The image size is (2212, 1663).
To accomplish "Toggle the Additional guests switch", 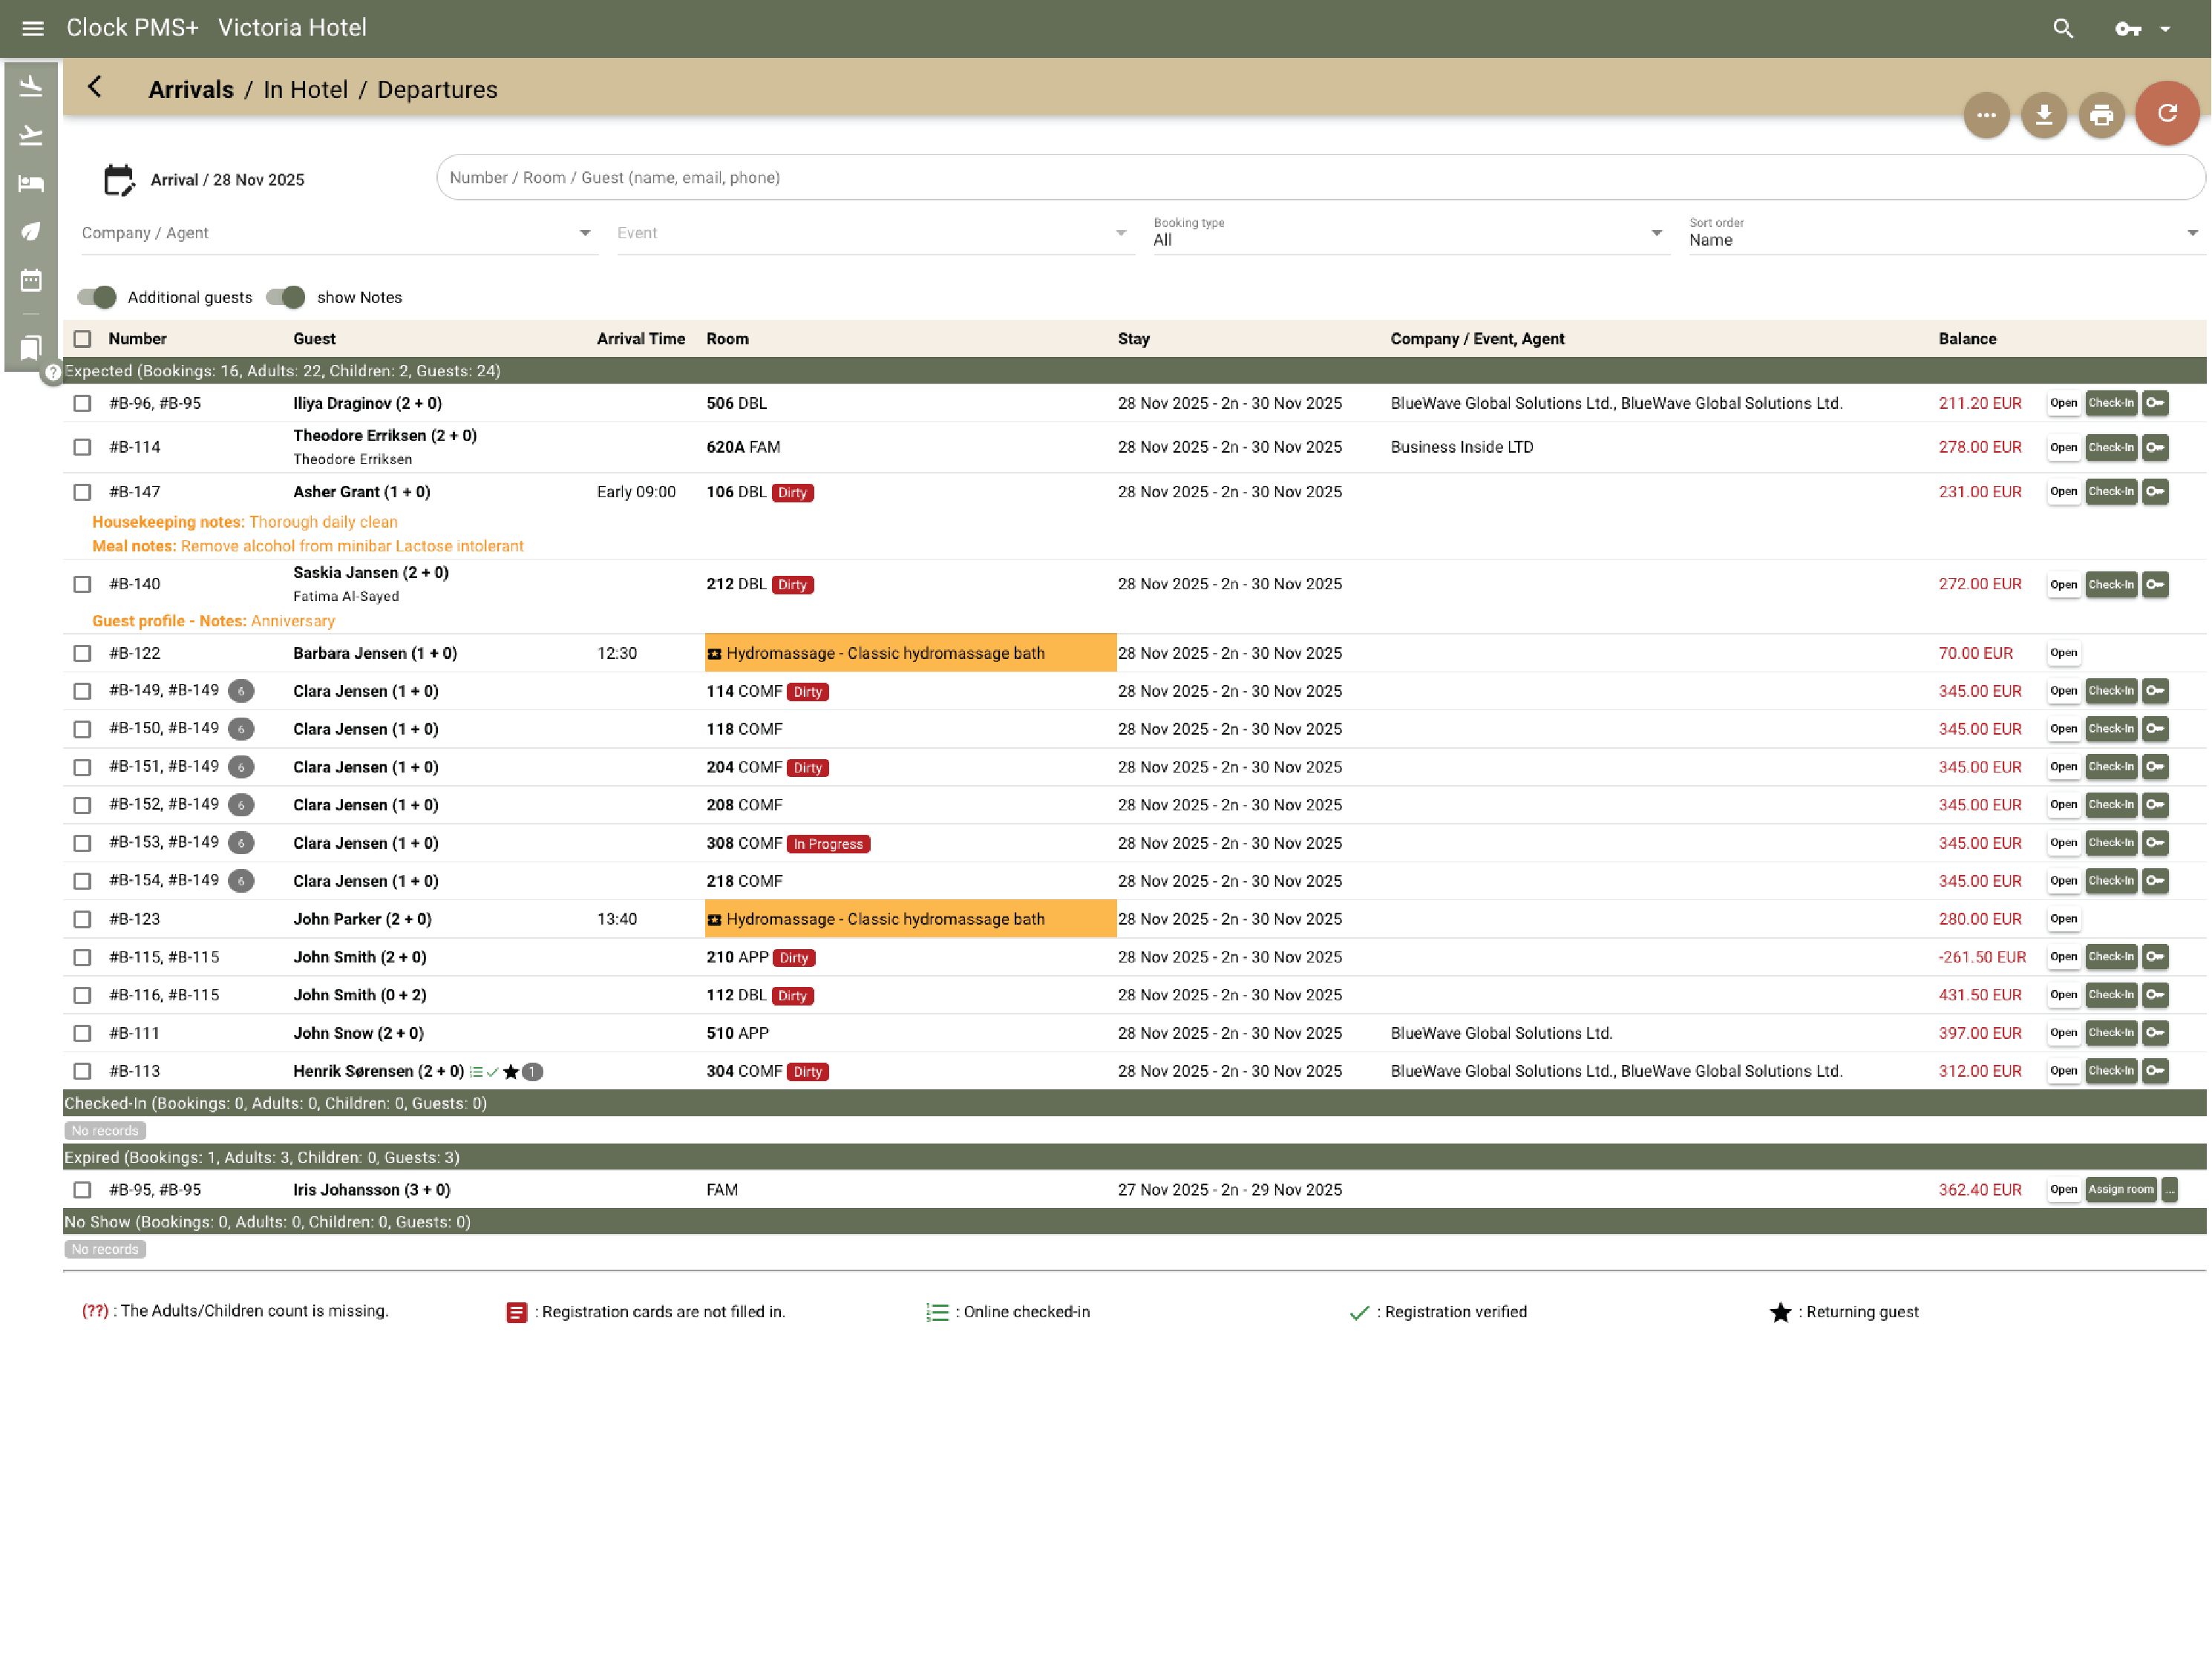I will point(97,297).
